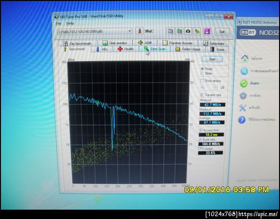Image resolution: width=280 pixels, height=219 pixels.
Task: Select the Read radio button
Action: [x=207, y=69]
